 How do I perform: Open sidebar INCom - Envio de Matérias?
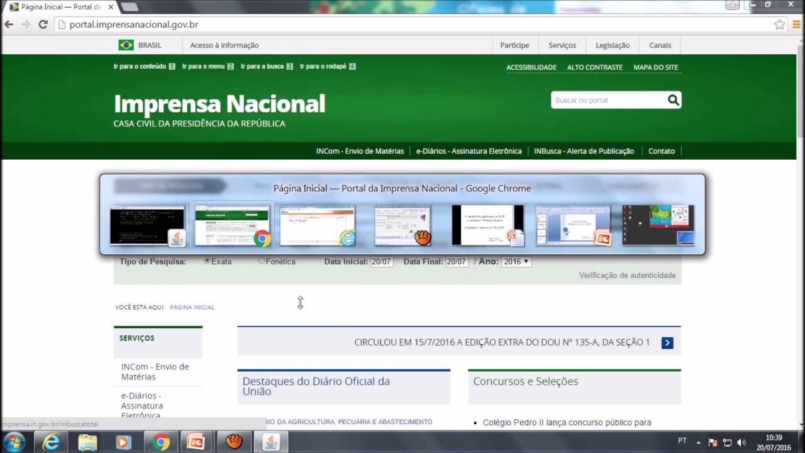point(155,372)
